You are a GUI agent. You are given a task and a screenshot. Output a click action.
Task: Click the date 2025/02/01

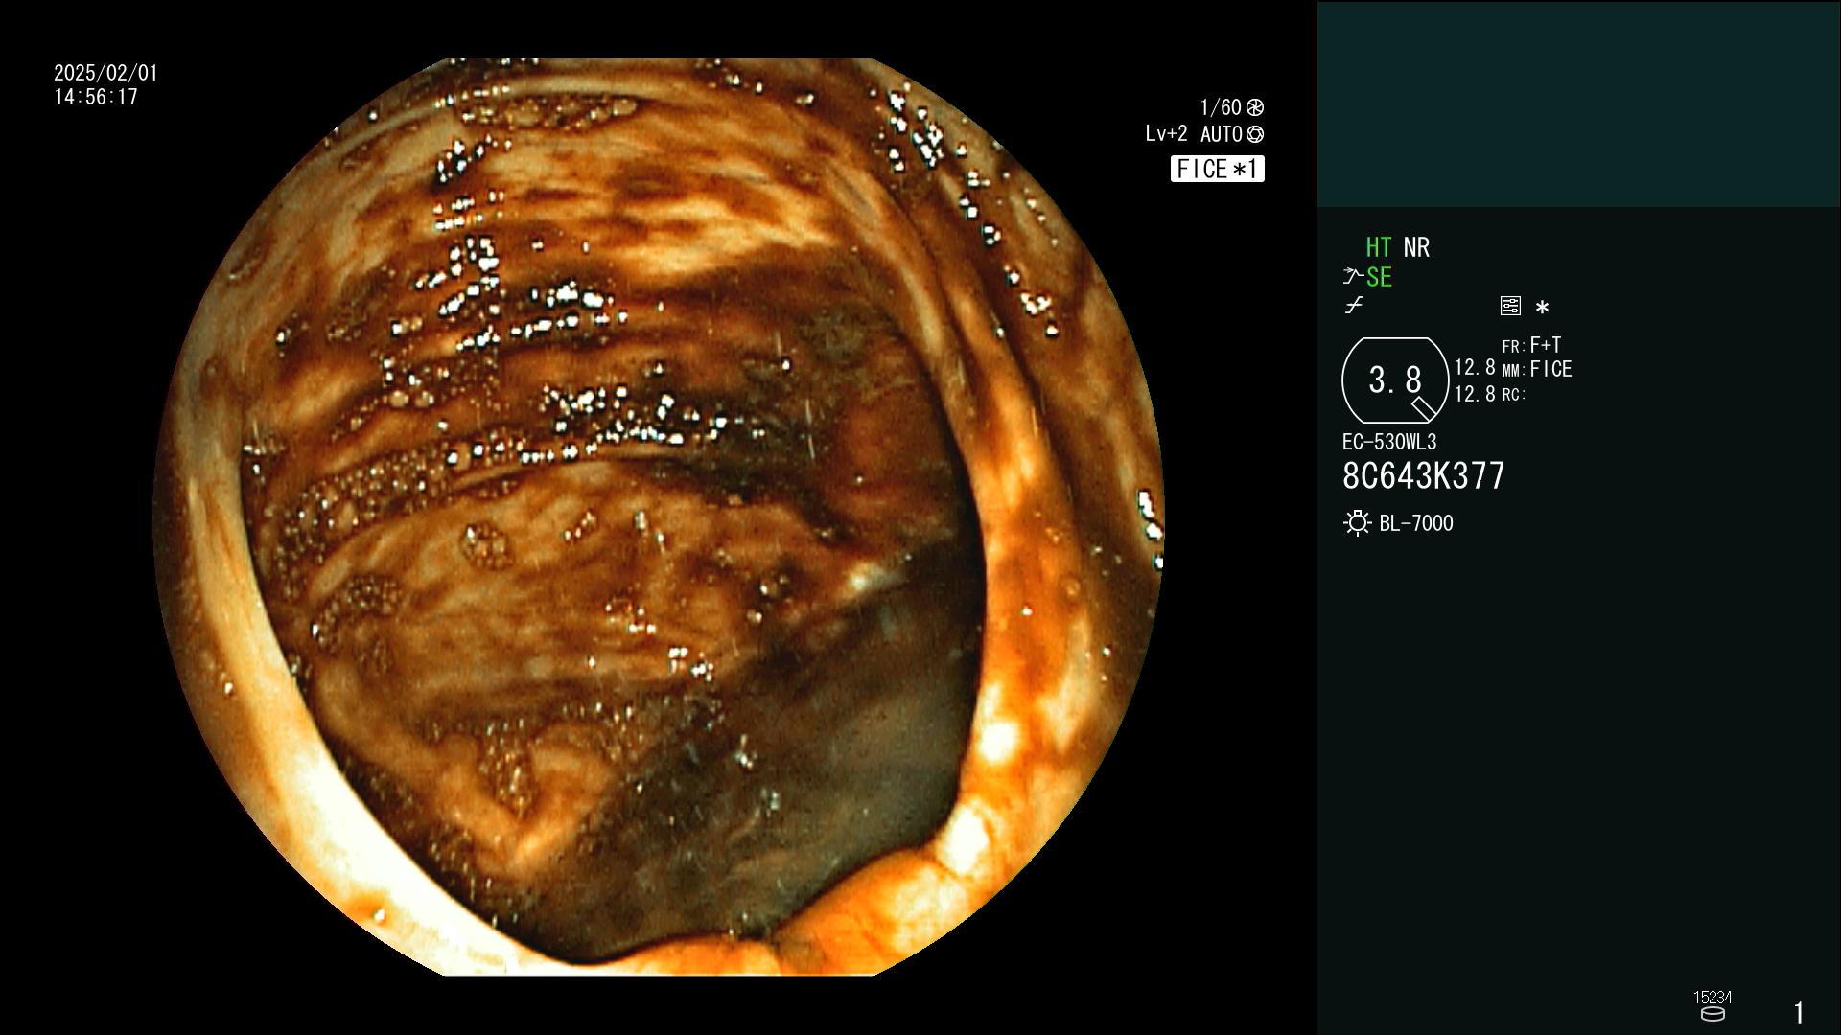[105, 73]
